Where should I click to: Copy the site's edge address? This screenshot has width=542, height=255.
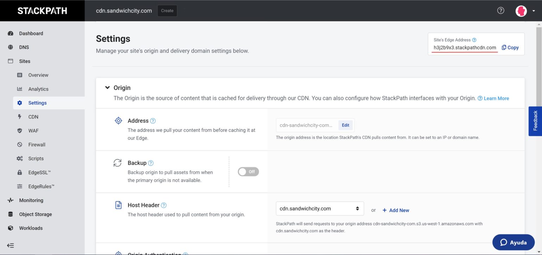click(x=510, y=47)
